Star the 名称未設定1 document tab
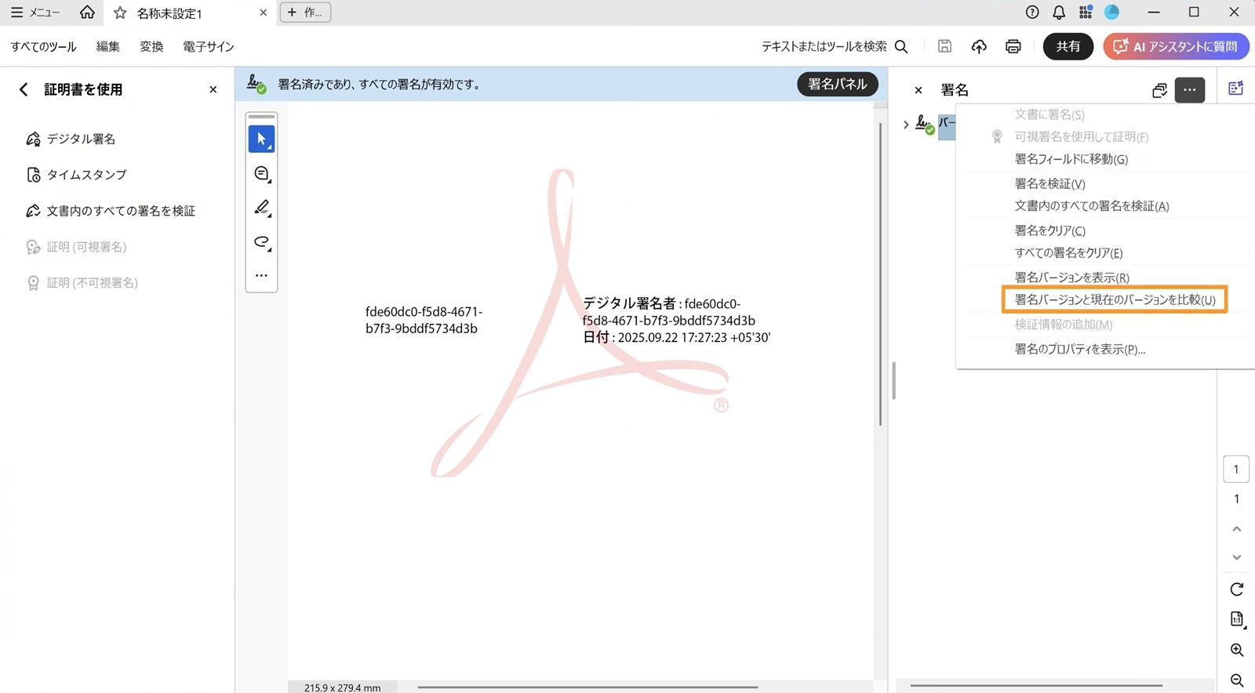The width and height of the screenshot is (1255, 693). [120, 13]
